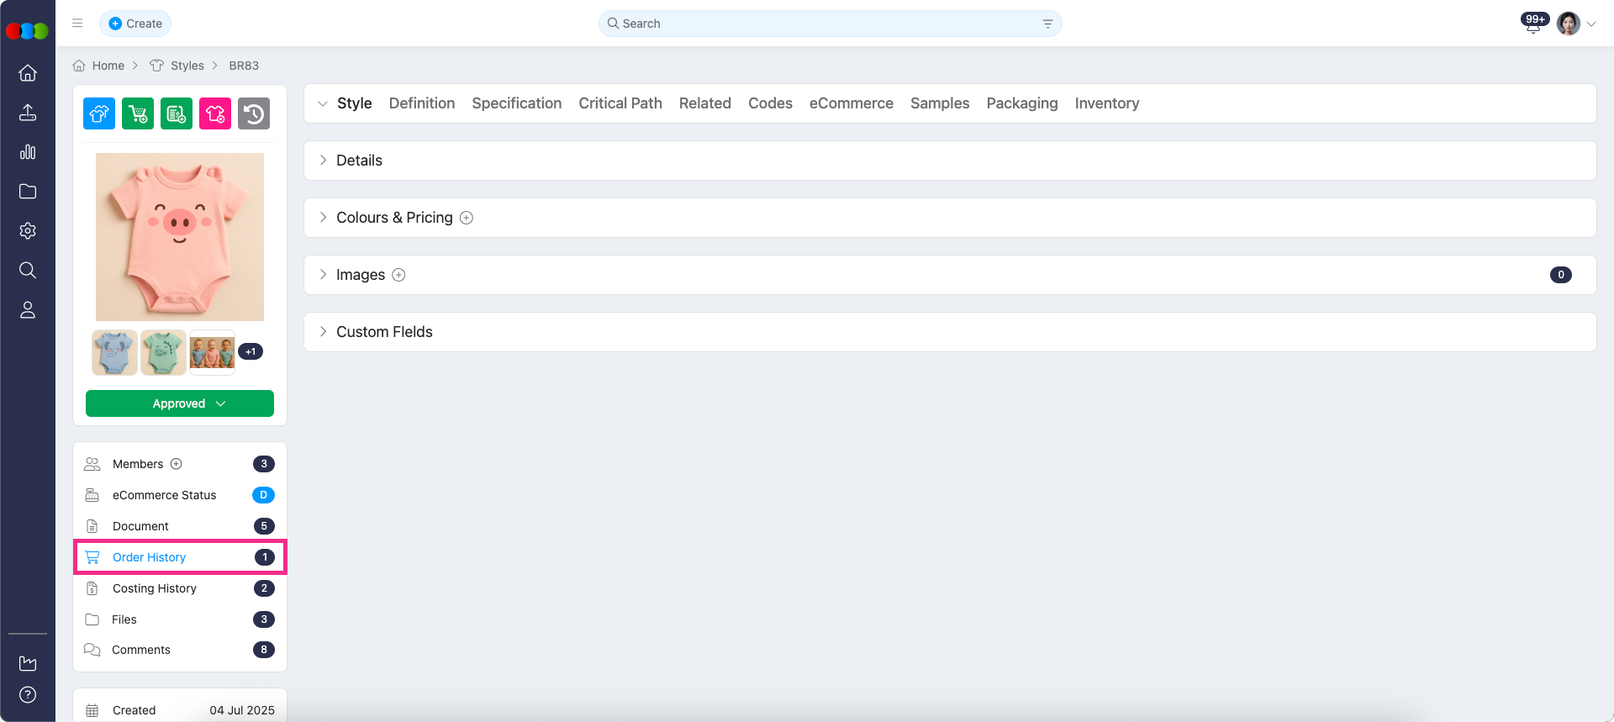
Task: Open the analytics bar chart sidebar icon
Action: pos(28,152)
